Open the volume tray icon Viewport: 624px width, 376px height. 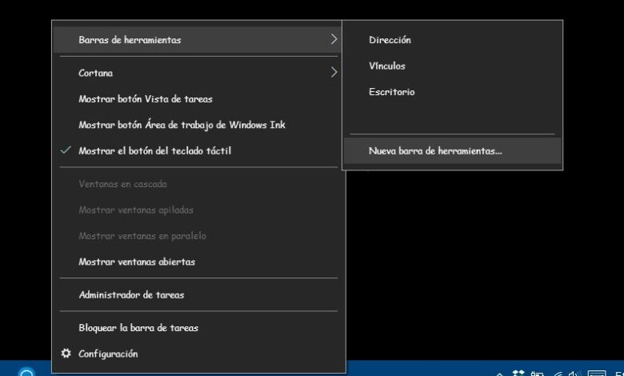574,374
